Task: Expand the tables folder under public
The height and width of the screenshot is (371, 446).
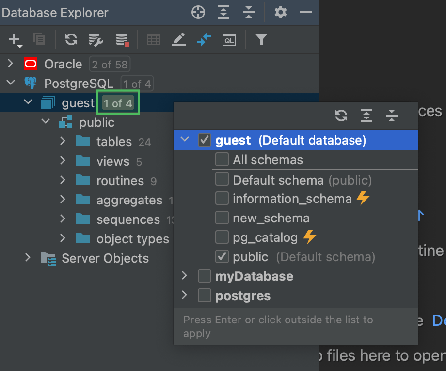Action: coord(62,141)
